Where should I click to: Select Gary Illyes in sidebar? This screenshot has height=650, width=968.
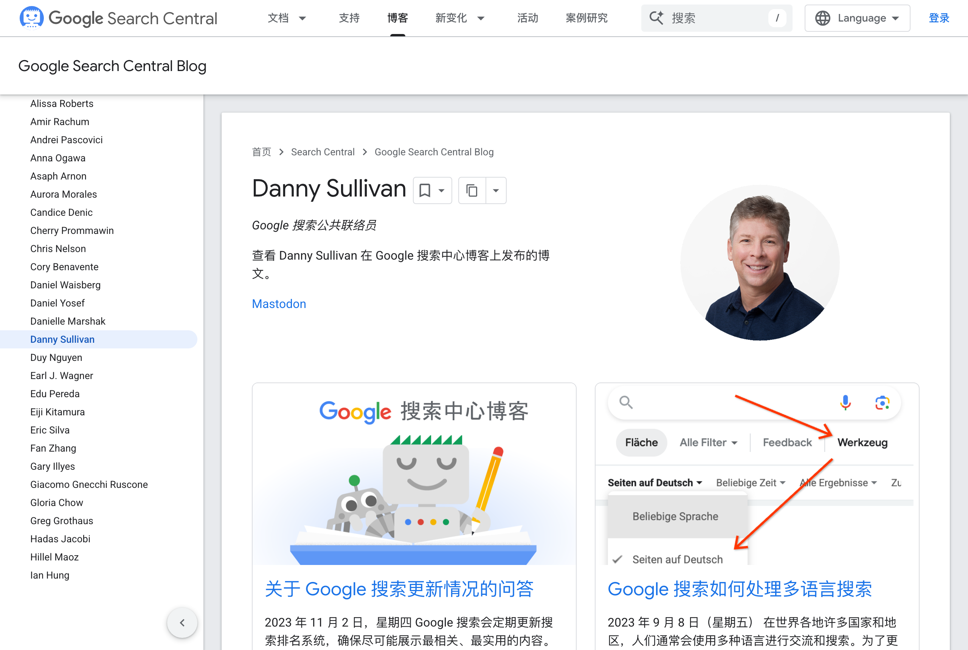click(52, 467)
